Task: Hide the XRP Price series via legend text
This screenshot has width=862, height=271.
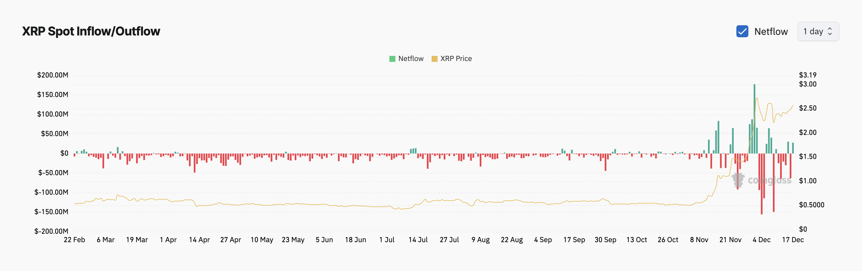Action: 456,59
